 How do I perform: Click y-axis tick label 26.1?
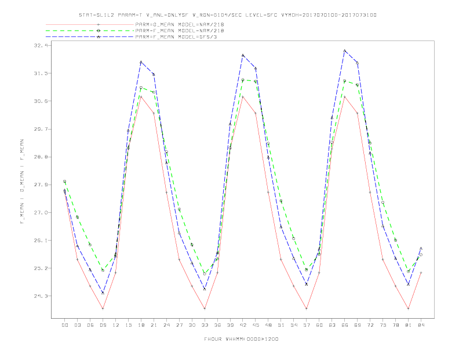(x=41, y=241)
